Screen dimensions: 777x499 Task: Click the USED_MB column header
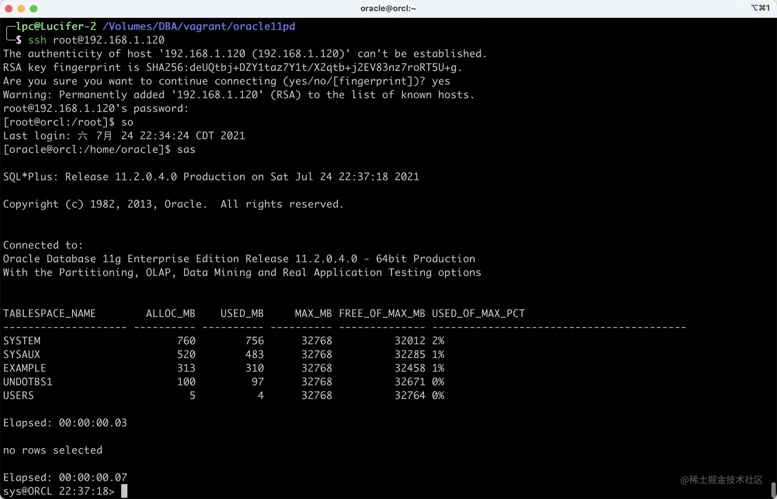[242, 313]
